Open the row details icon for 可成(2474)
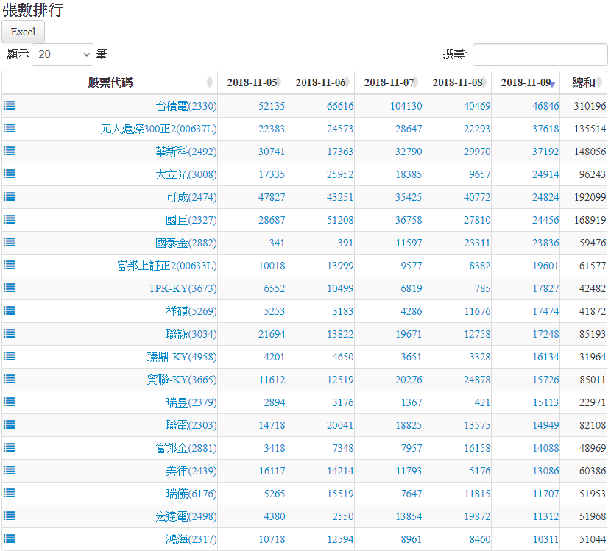611x551 pixels. pyautogui.click(x=9, y=196)
